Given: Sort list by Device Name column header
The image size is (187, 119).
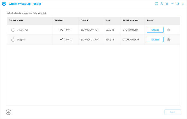Looking at the screenshot, I should pos(16,21).
